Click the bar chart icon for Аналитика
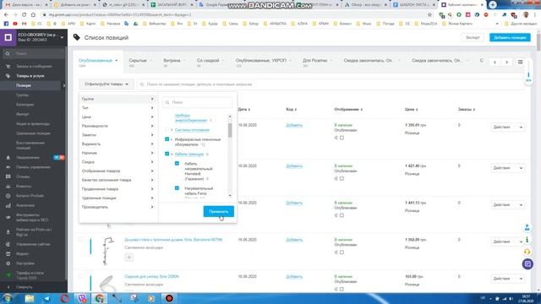The image size is (541, 304). point(8,205)
